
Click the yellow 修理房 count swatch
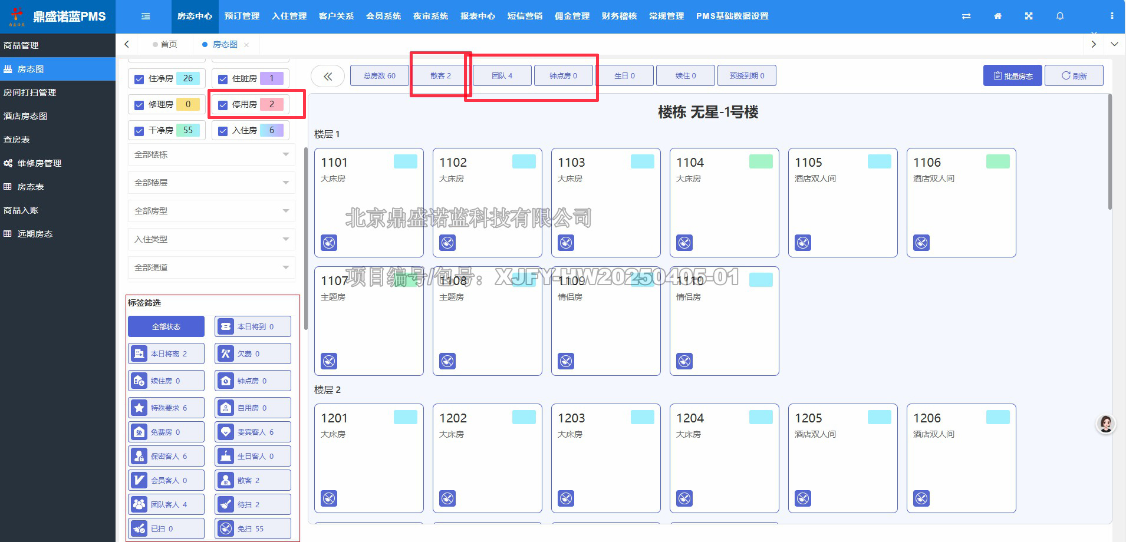(188, 104)
